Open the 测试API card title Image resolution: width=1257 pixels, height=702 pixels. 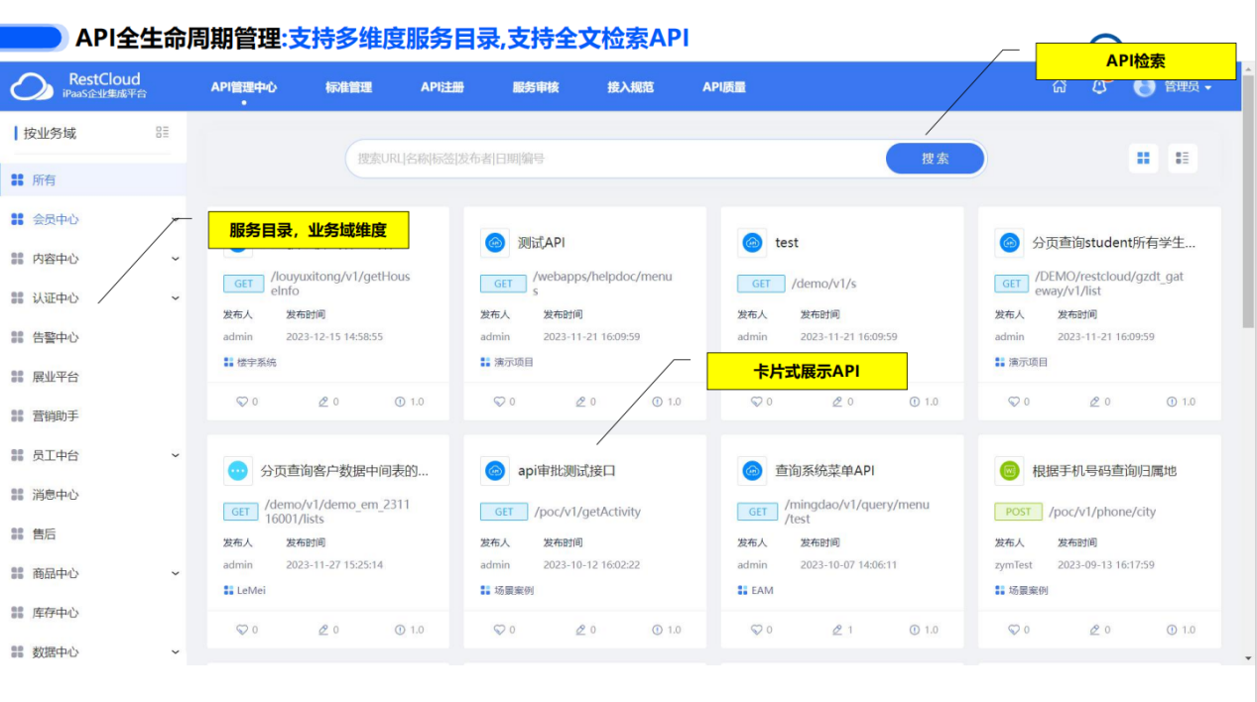[542, 243]
